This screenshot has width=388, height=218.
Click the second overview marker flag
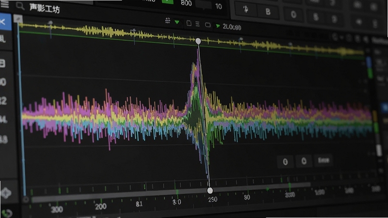(133, 31)
